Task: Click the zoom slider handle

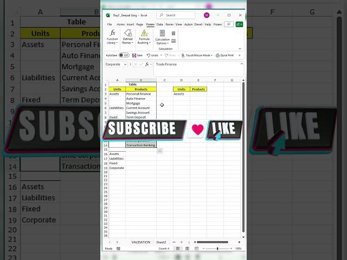Action: click(x=217, y=249)
